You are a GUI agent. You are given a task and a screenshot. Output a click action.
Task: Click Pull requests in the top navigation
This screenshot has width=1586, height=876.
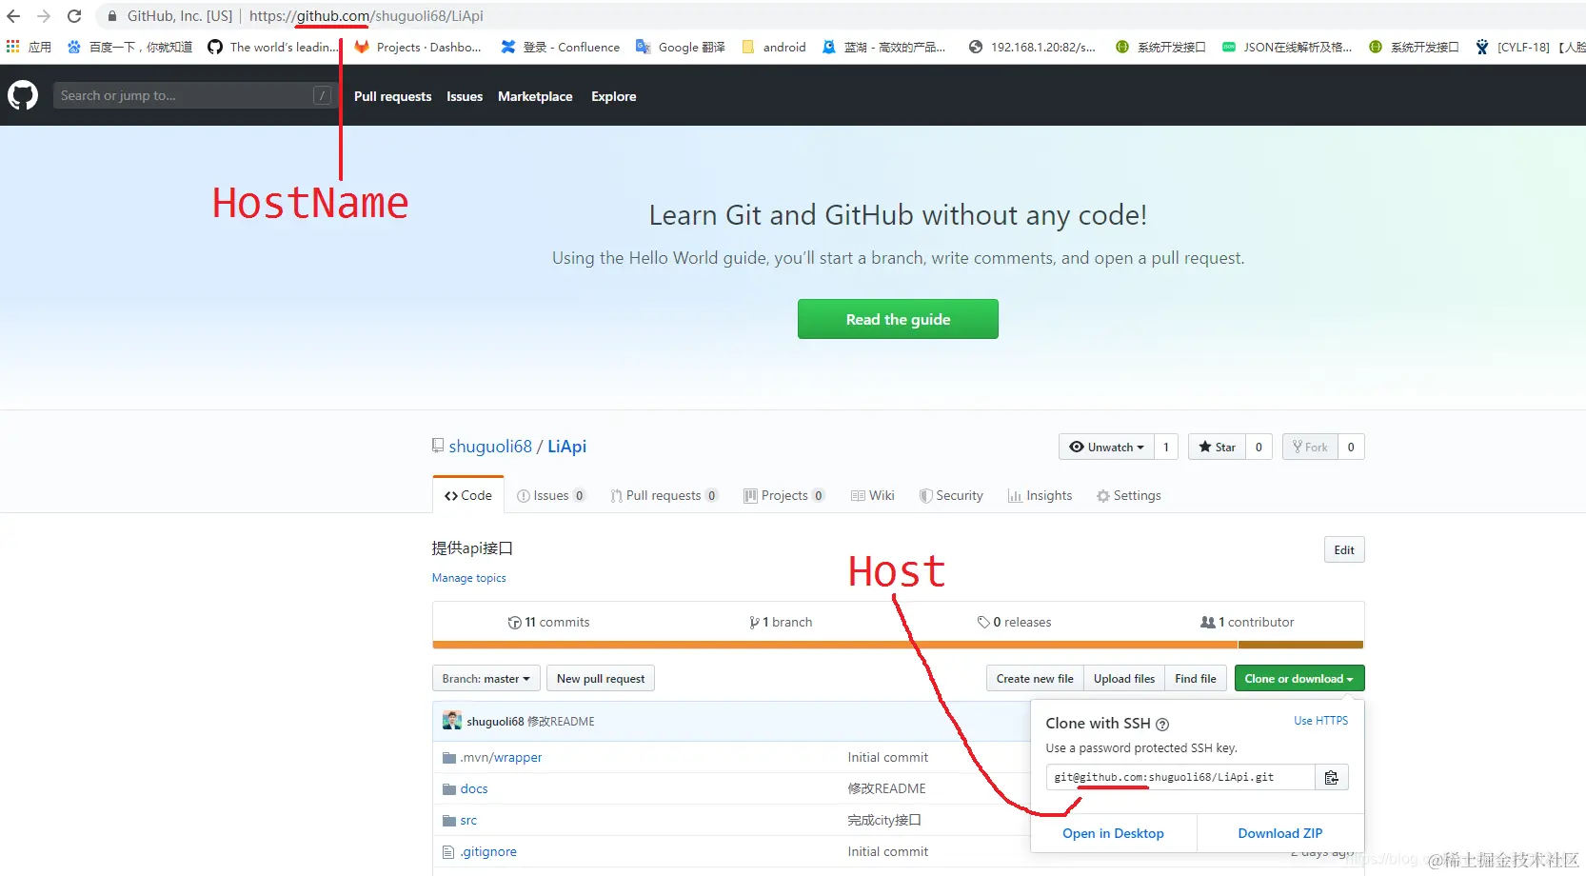pos(393,96)
